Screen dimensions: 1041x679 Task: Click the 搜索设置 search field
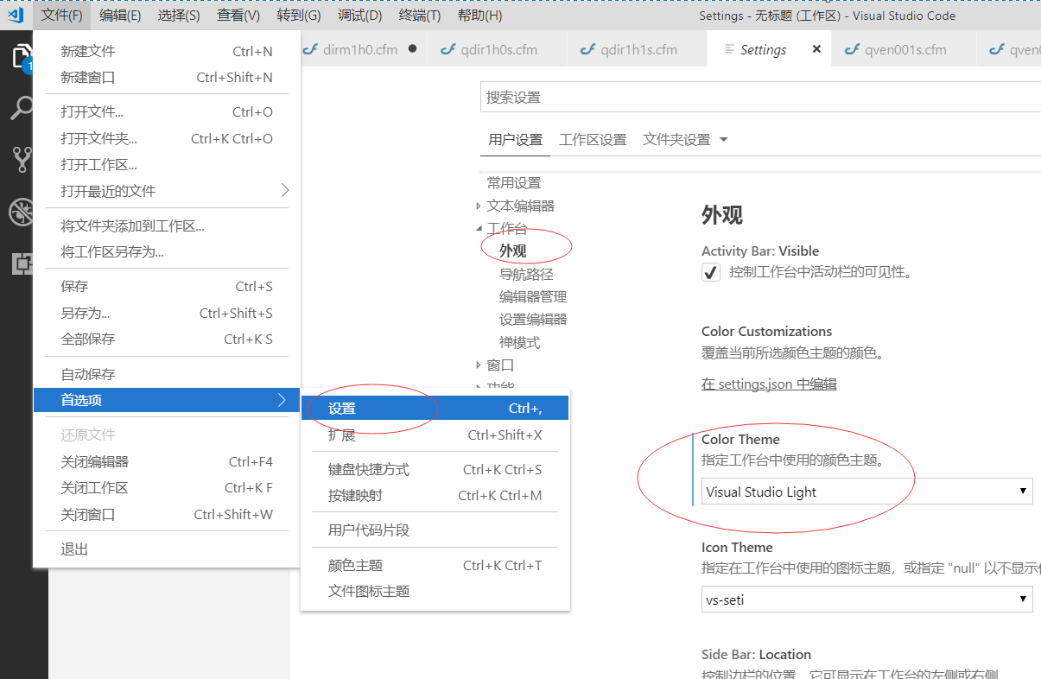760,97
